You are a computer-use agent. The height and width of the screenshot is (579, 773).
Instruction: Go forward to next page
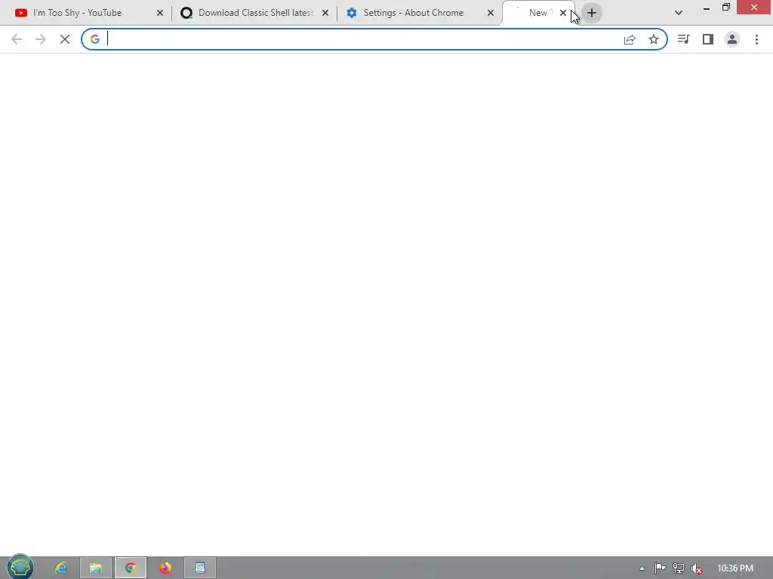point(41,39)
